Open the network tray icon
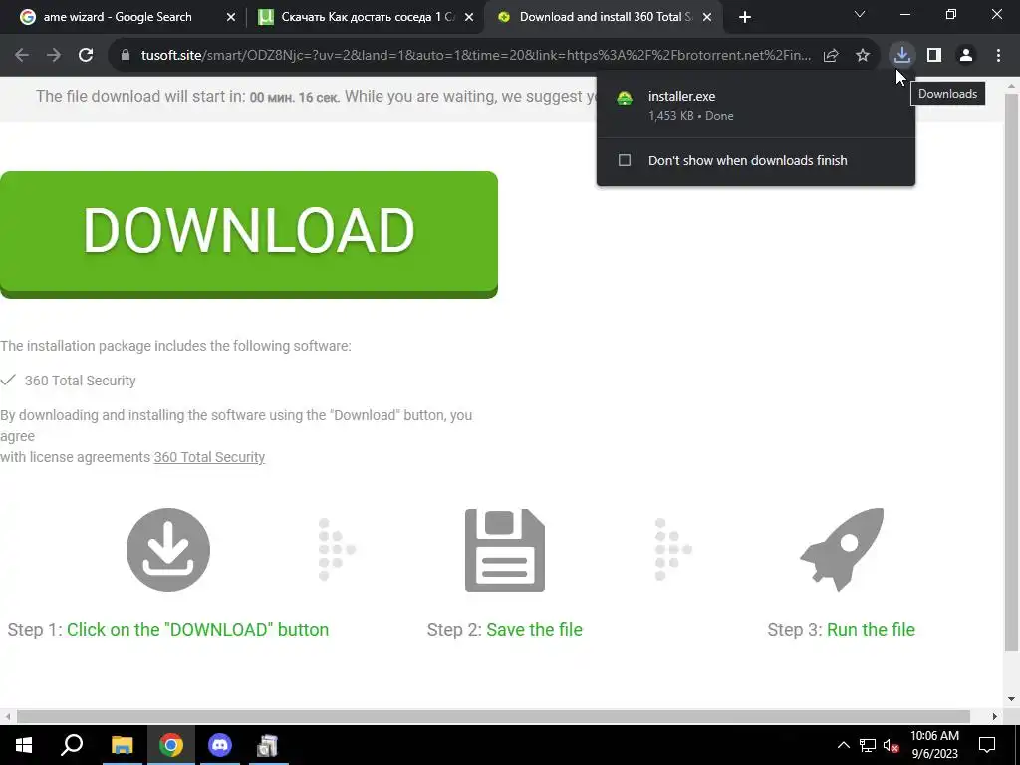1020x765 pixels. coord(868,745)
